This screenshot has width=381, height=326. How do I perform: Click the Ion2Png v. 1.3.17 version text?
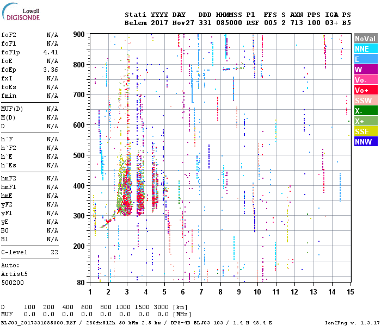coord(352,323)
